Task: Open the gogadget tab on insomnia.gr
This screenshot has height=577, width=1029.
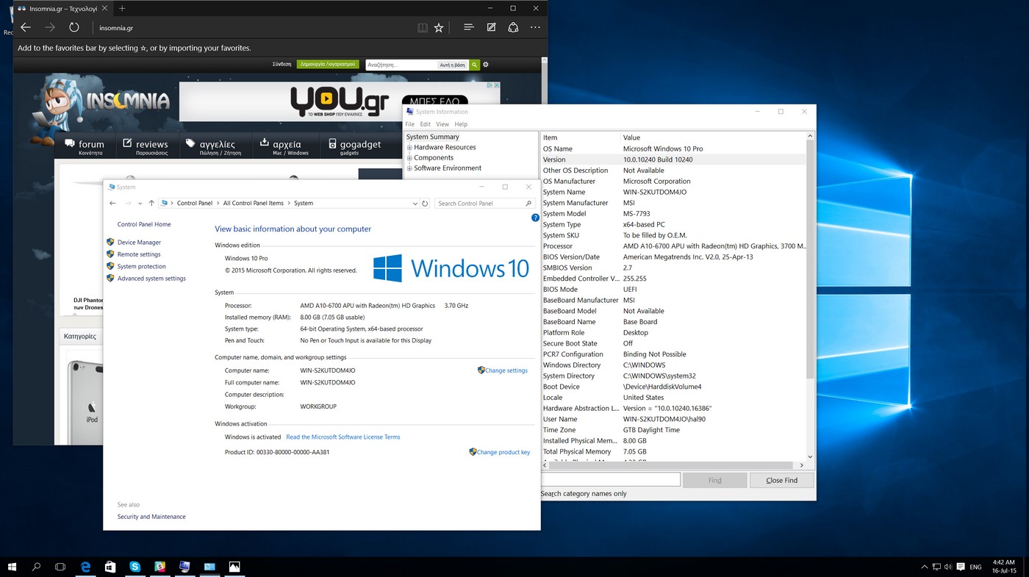Action: pos(354,146)
